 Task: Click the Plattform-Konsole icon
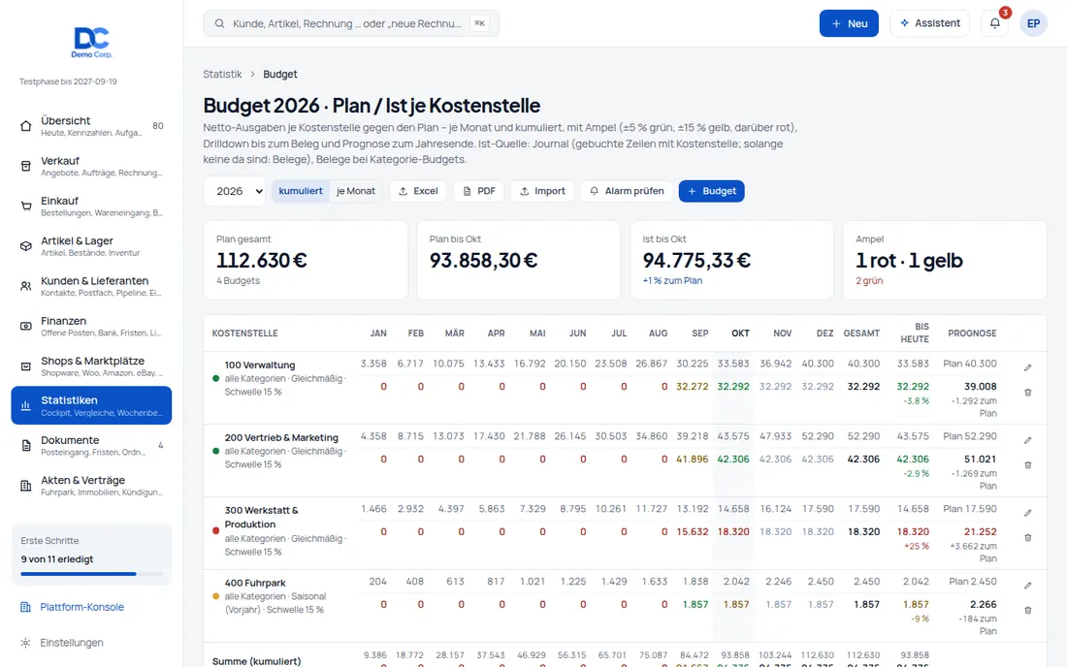[25, 607]
